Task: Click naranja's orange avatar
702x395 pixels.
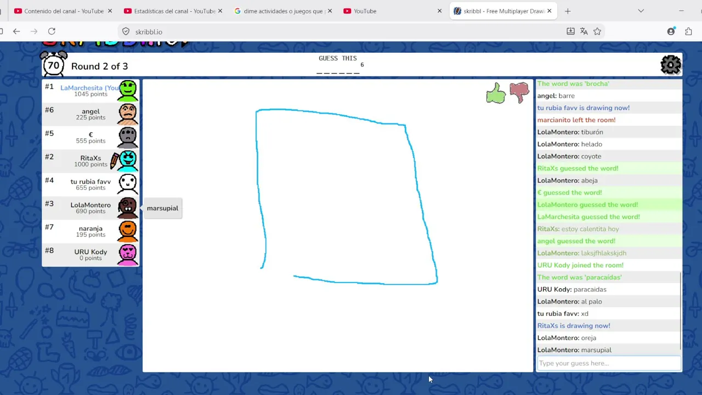Action: [x=128, y=231]
